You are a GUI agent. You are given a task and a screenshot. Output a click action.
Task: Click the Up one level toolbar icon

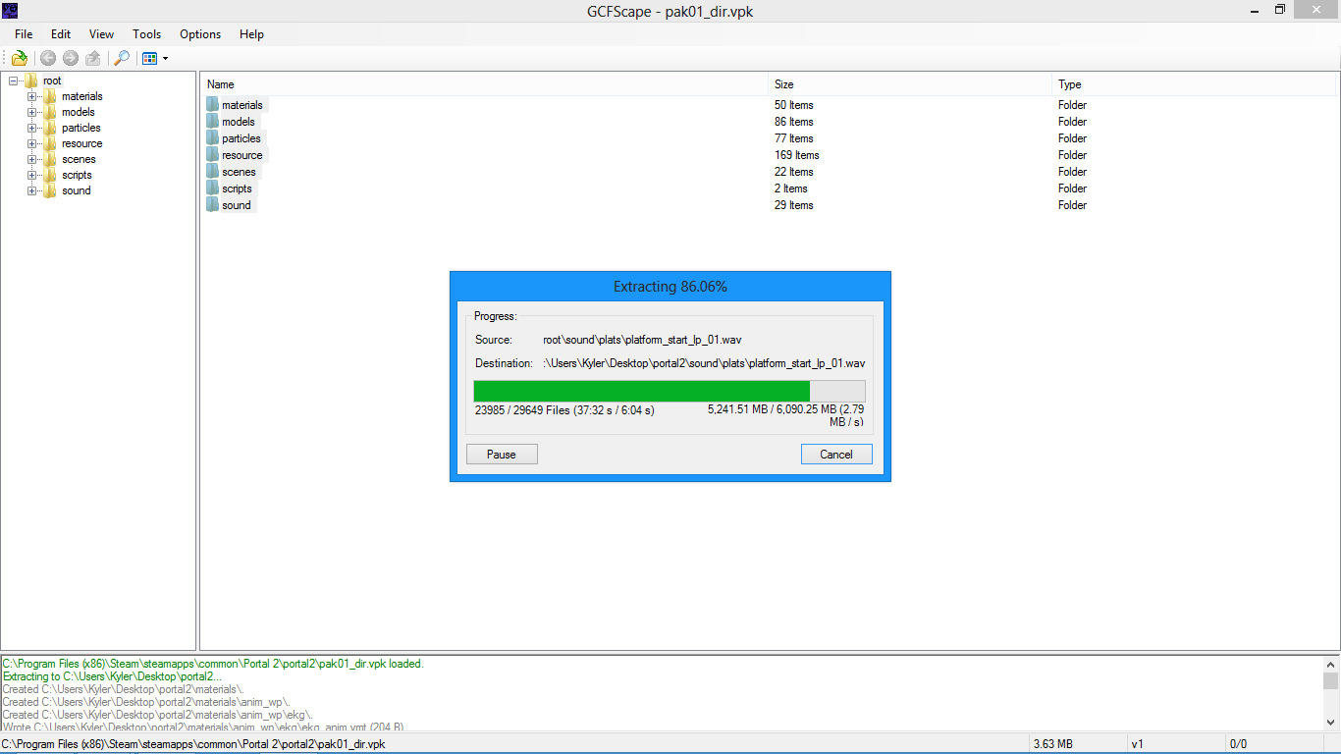click(x=93, y=58)
